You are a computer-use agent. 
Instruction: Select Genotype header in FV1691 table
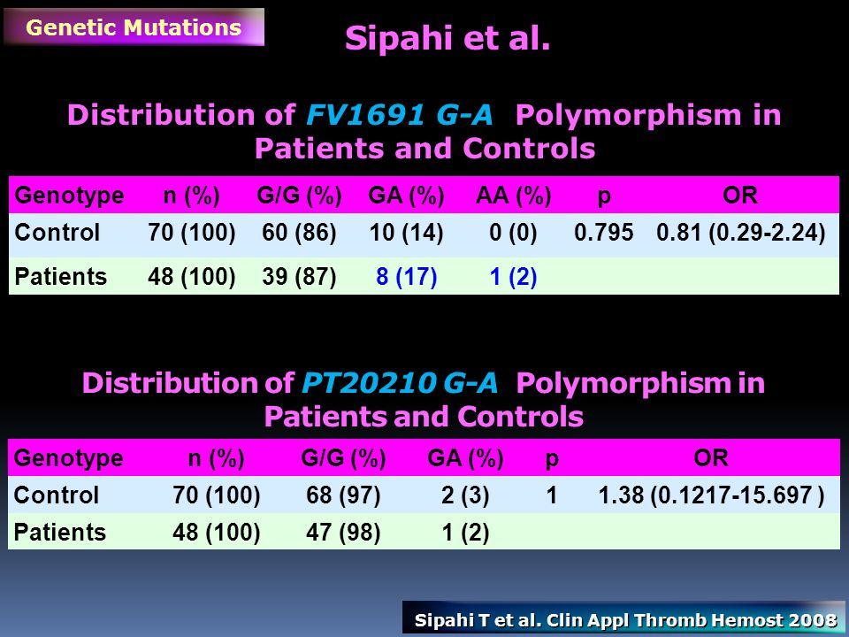pyautogui.click(x=69, y=195)
